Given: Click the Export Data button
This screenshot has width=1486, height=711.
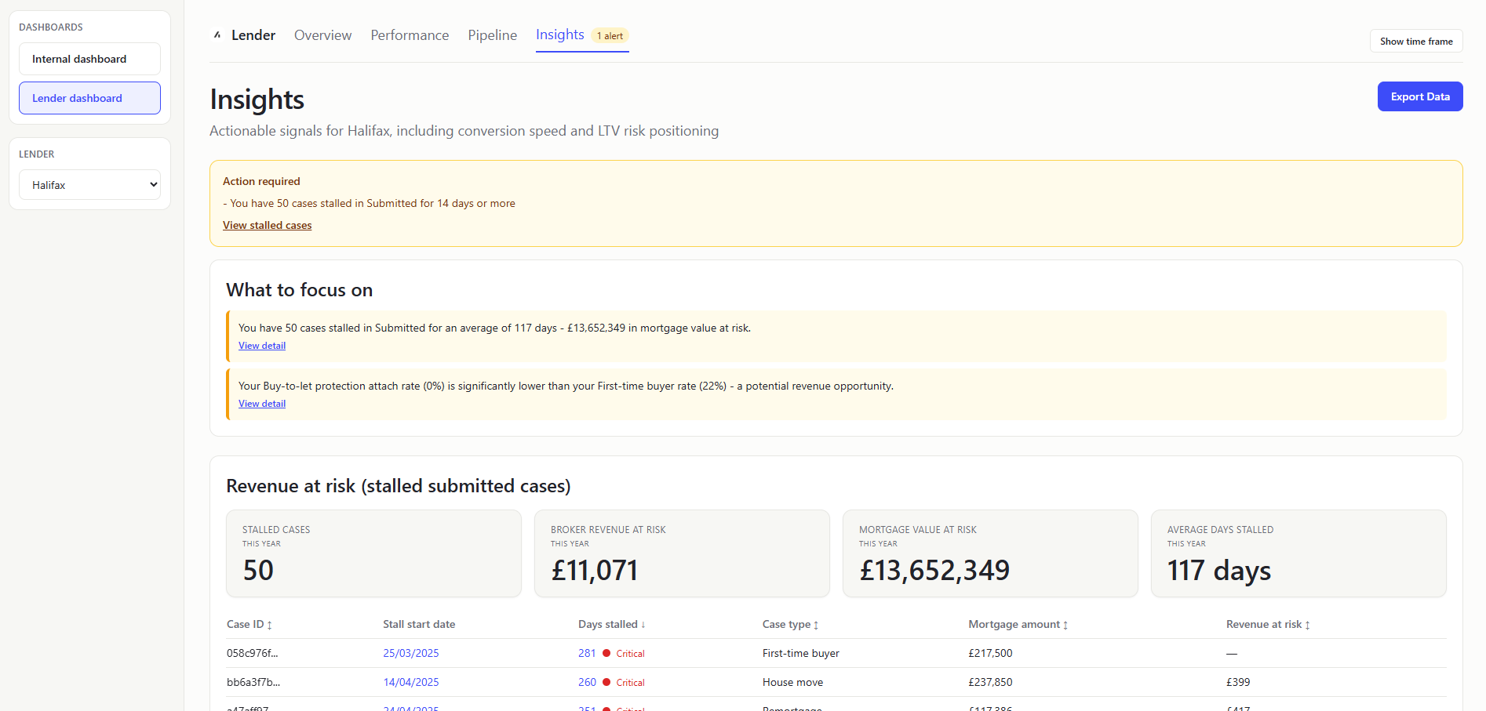Looking at the screenshot, I should pos(1419,96).
